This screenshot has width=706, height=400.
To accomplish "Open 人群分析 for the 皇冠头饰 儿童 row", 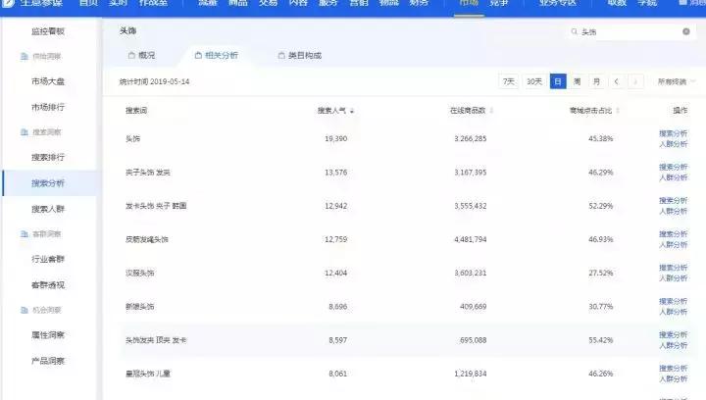I will (x=673, y=378).
